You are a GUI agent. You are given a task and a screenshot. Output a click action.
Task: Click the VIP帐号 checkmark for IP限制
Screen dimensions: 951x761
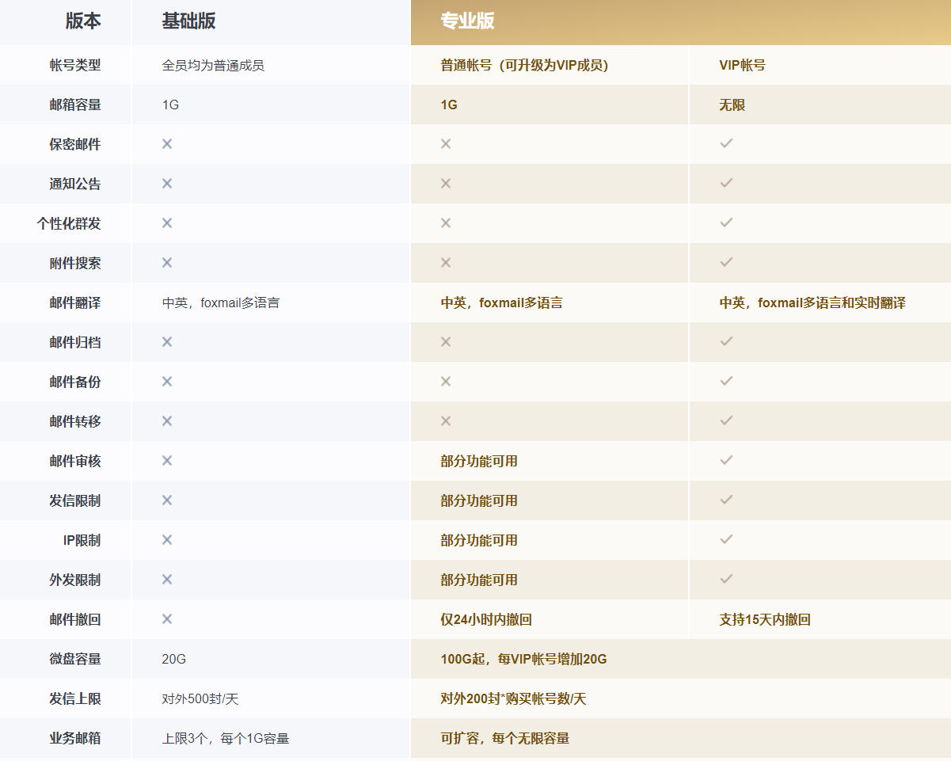[726, 540]
